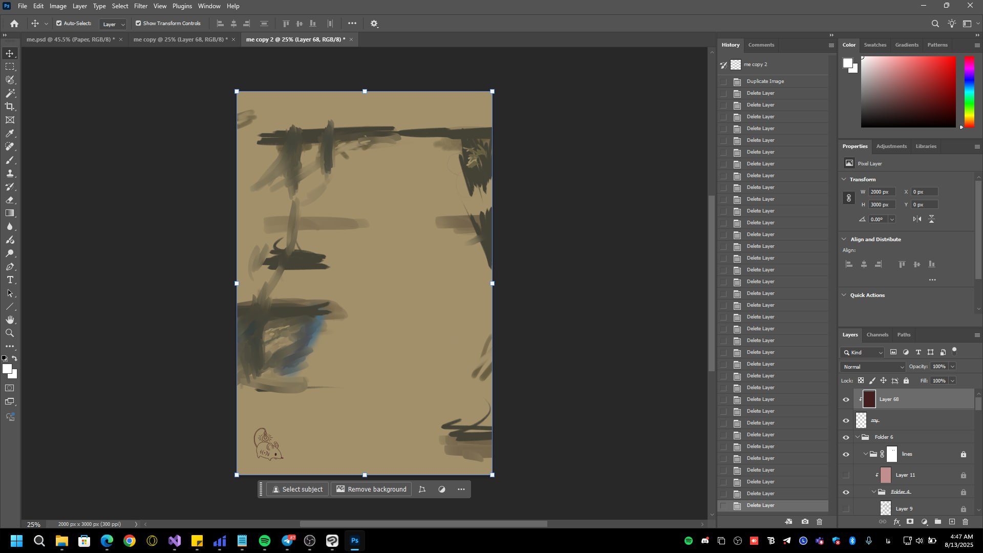Open the Filter menu
Screen dimensions: 983x553
[140, 6]
